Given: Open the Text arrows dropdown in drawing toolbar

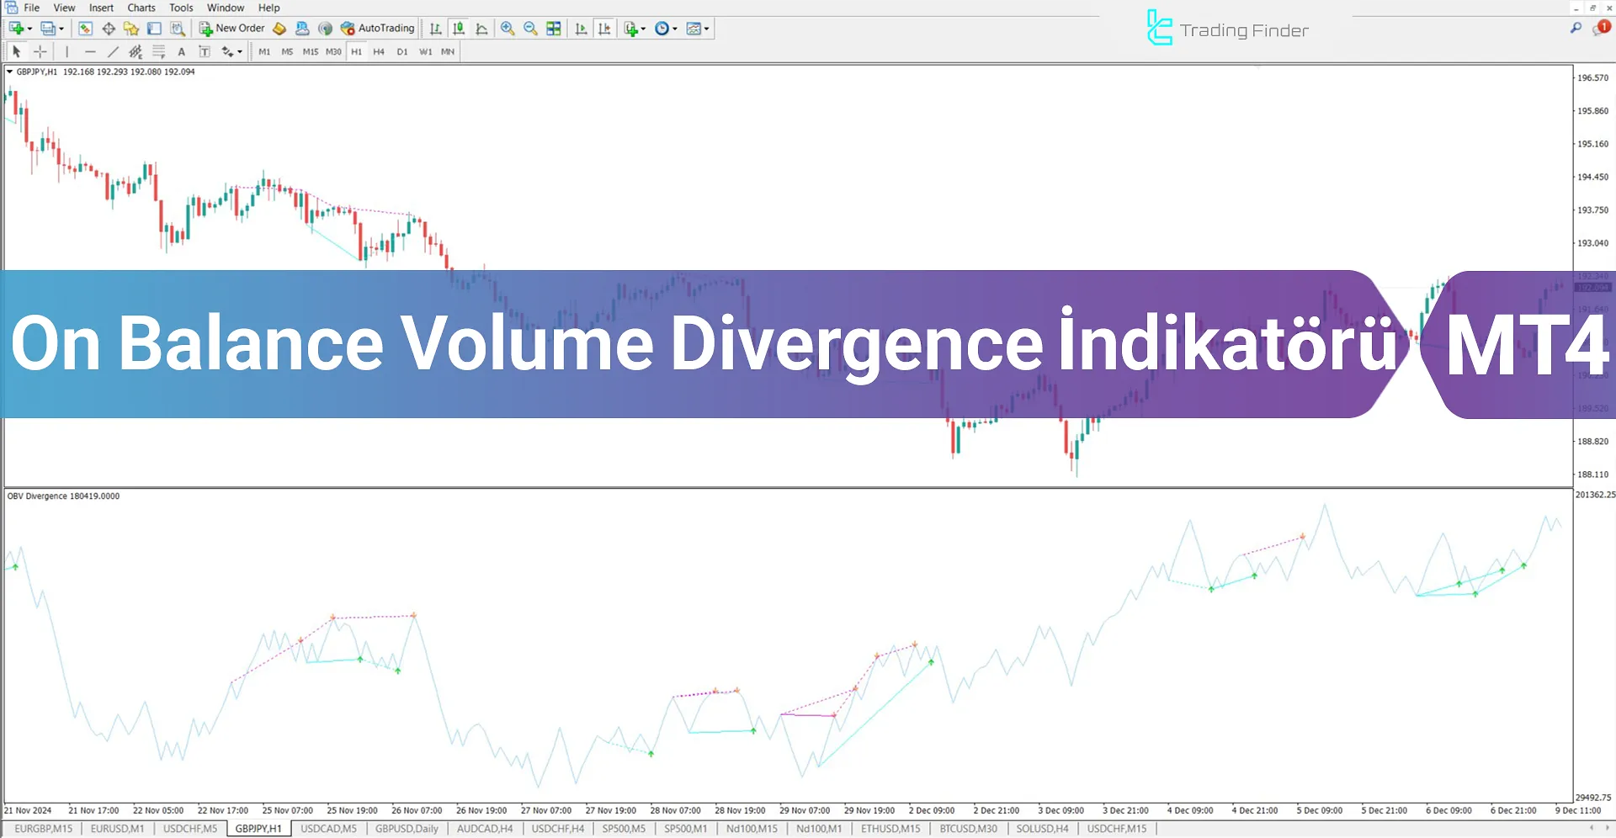Looking at the screenshot, I should 229,51.
